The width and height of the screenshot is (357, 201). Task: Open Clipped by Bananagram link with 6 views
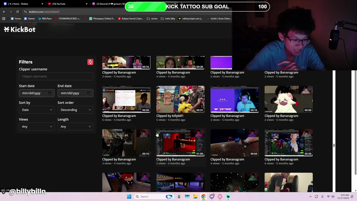281,159
